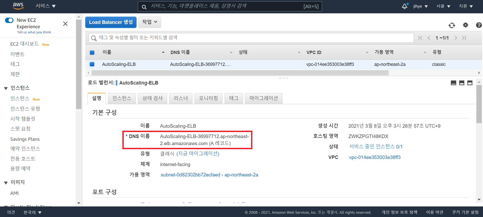Sort by VPC ID column header
Screen dimensions: 483x217
[x=337, y=52]
